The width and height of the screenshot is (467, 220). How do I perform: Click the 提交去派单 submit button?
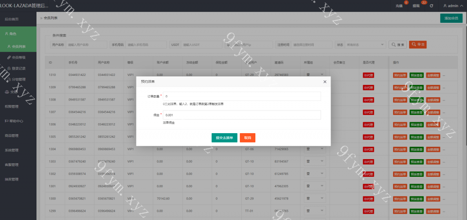224,138
